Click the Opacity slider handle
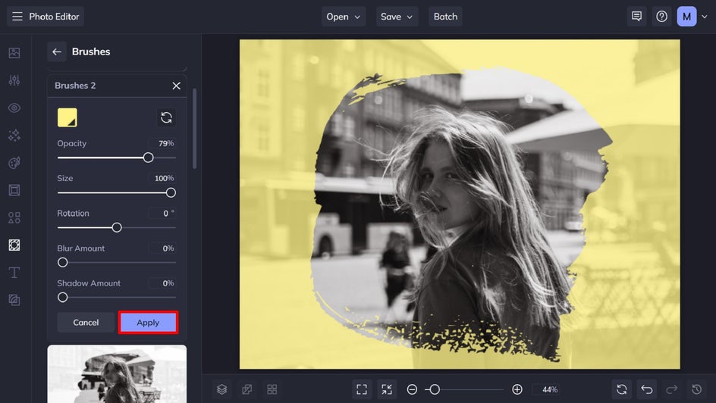This screenshot has height=403, width=716. click(x=148, y=158)
